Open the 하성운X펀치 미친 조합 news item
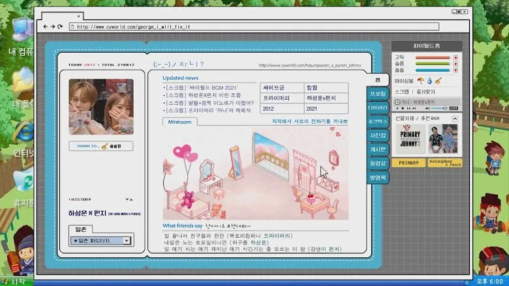Screen dimensions: 509x286 [x=203, y=95]
